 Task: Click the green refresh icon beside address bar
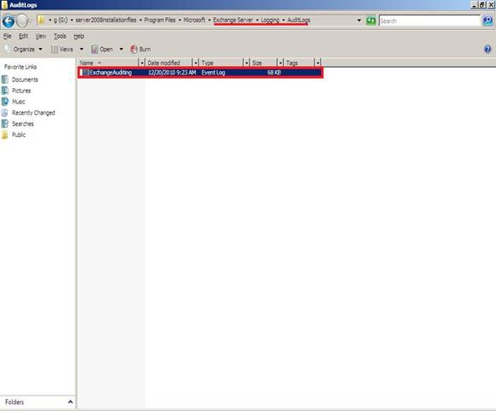pyautogui.click(x=371, y=21)
